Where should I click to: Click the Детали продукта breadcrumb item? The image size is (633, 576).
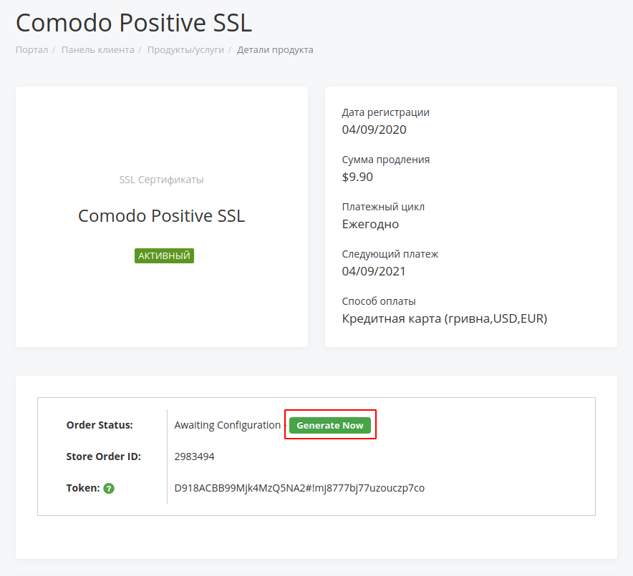tap(275, 50)
